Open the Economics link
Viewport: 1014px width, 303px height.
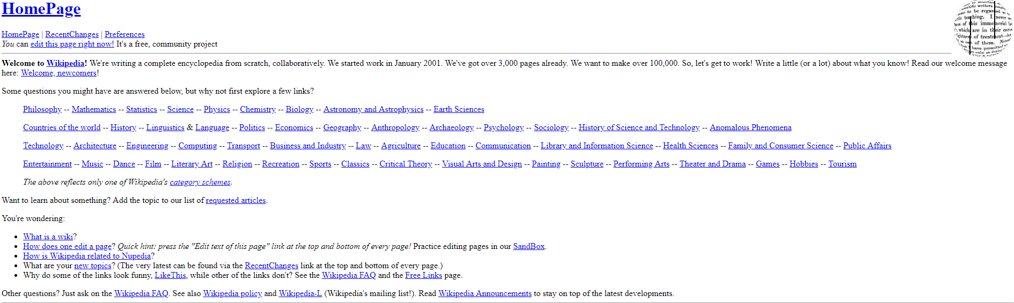(294, 127)
